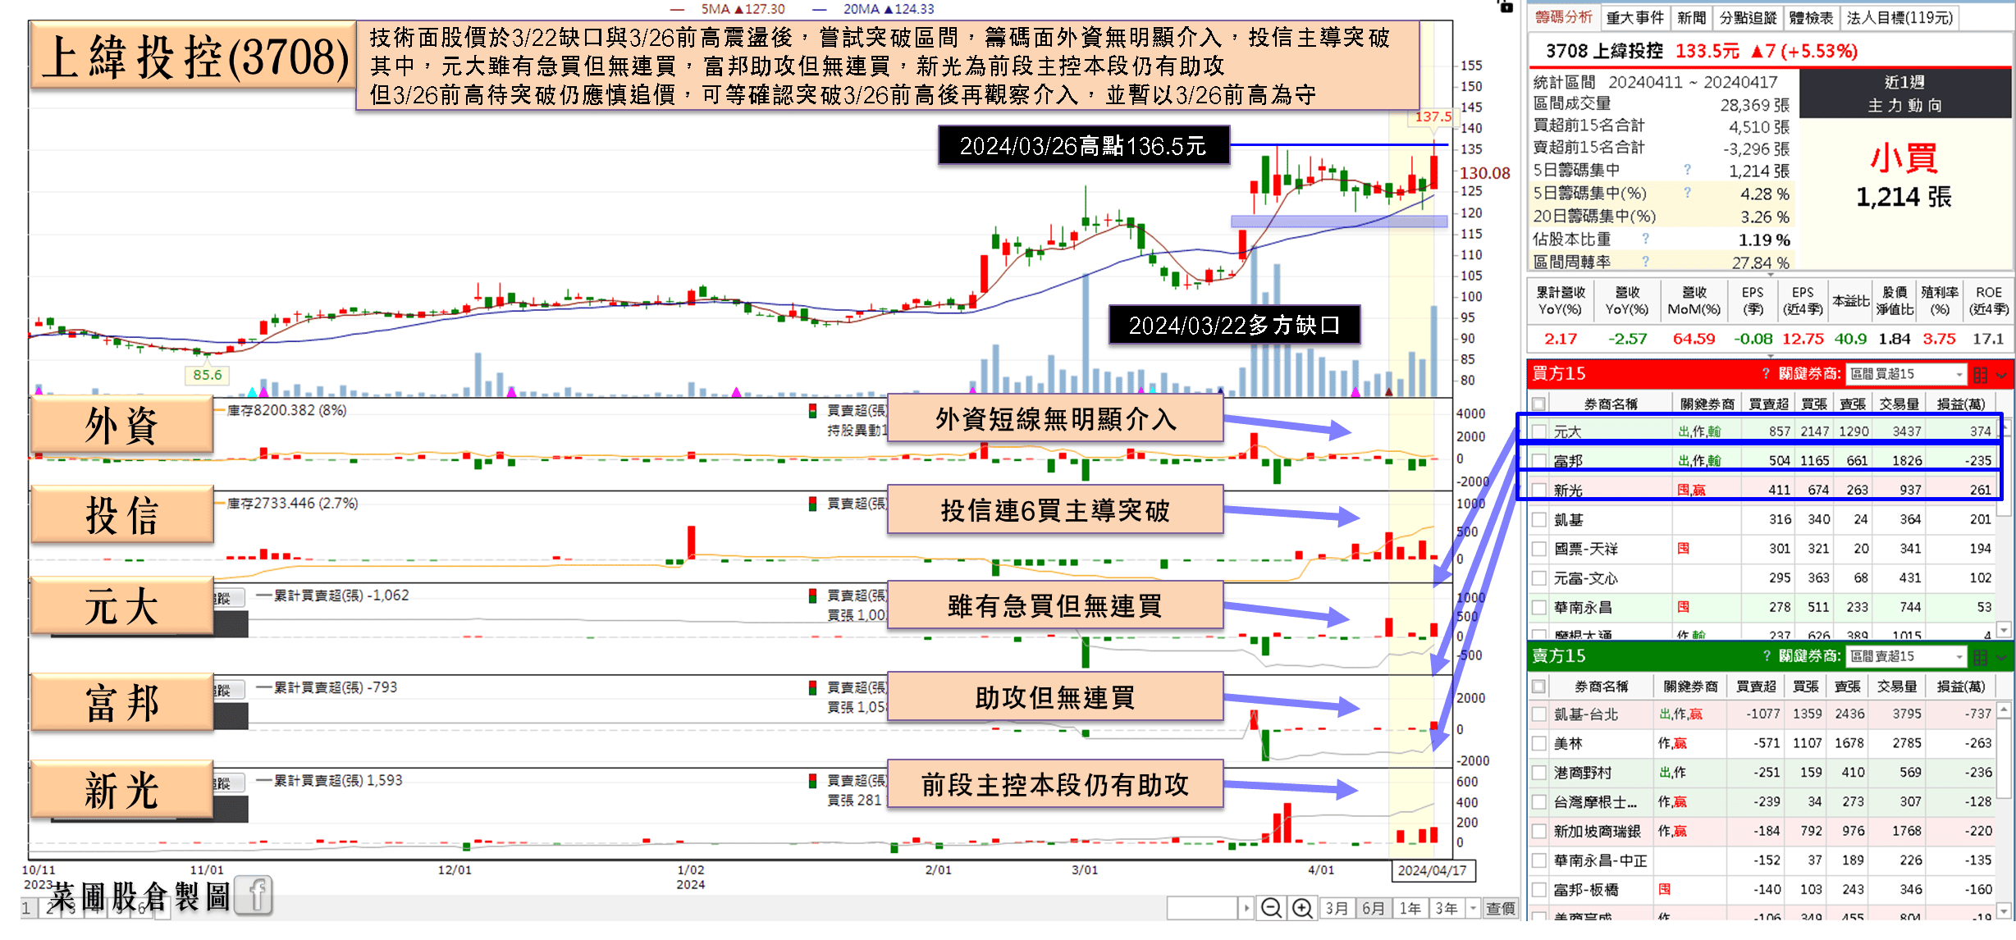Click the help question mark beside 5日籌碼集中

1687,170
